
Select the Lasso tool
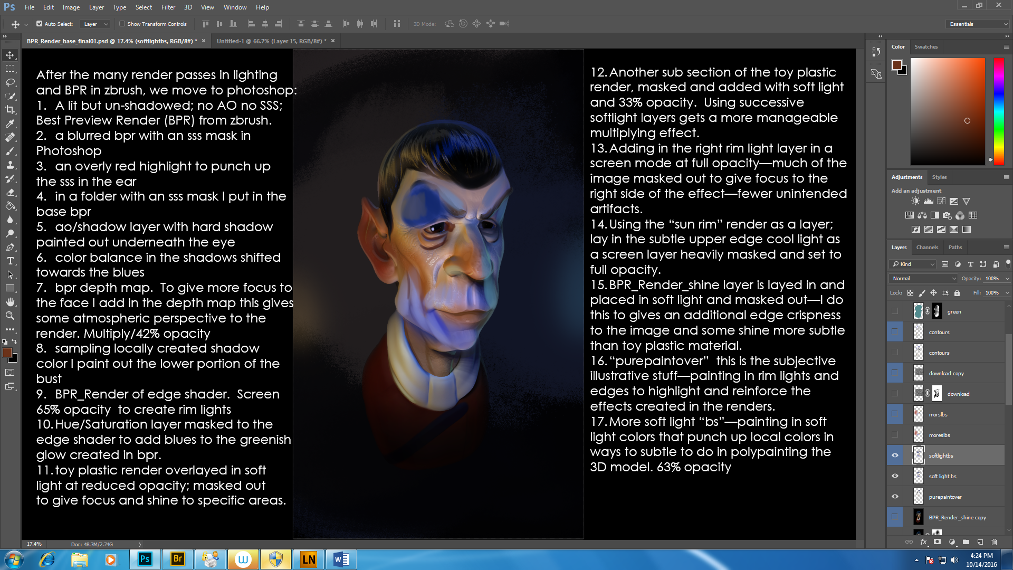(10, 82)
